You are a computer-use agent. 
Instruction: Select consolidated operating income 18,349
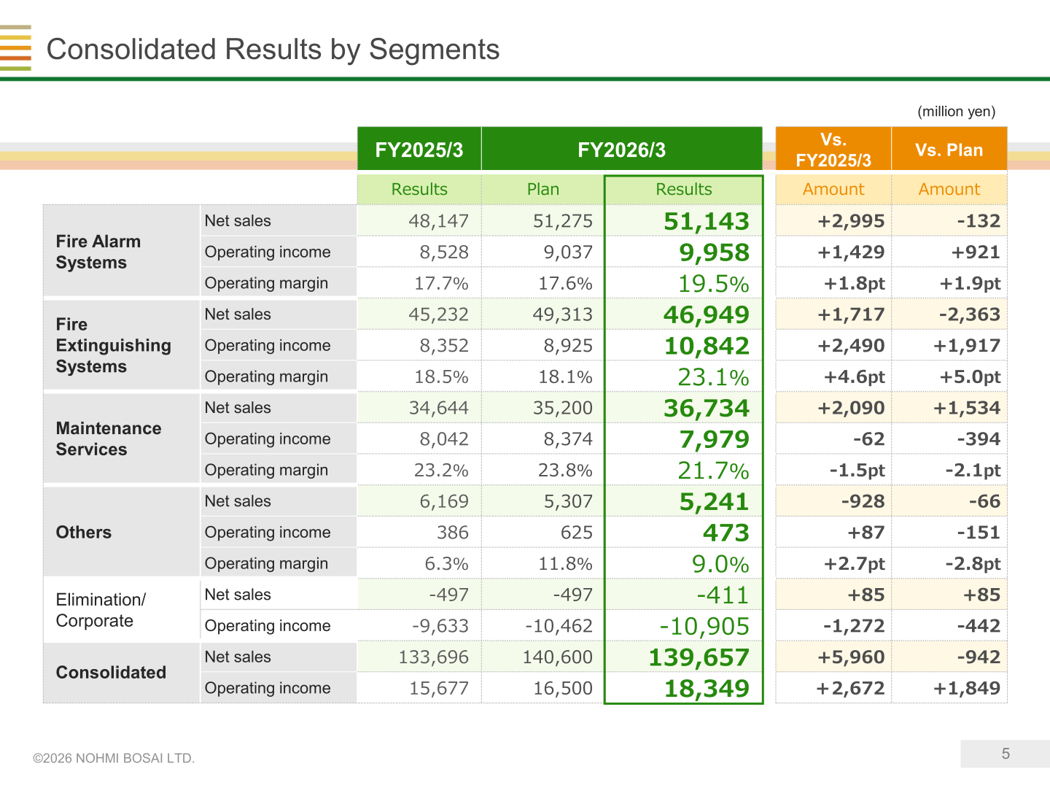click(x=707, y=688)
